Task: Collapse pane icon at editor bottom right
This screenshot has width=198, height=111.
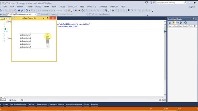Action: click(x=165, y=100)
